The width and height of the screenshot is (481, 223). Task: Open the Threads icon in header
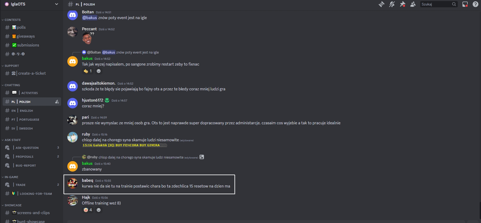[382, 4]
